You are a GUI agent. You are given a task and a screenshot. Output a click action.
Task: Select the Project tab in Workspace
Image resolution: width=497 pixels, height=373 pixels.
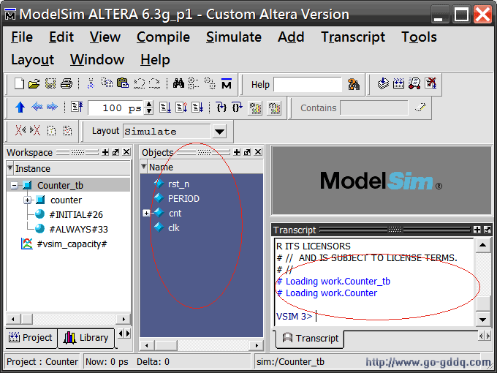(x=31, y=337)
